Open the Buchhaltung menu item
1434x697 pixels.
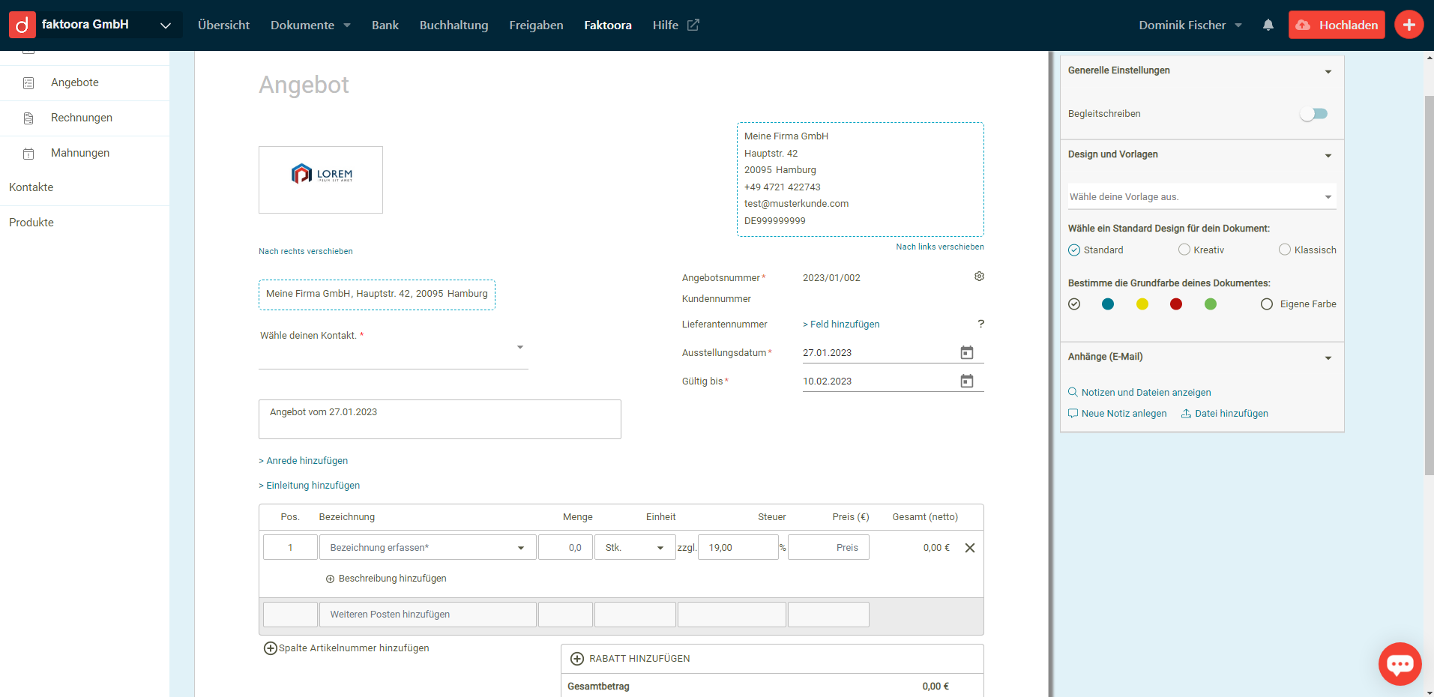pos(454,25)
